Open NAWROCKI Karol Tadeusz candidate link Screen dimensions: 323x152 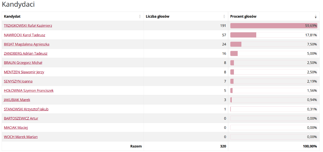coord(24,35)
